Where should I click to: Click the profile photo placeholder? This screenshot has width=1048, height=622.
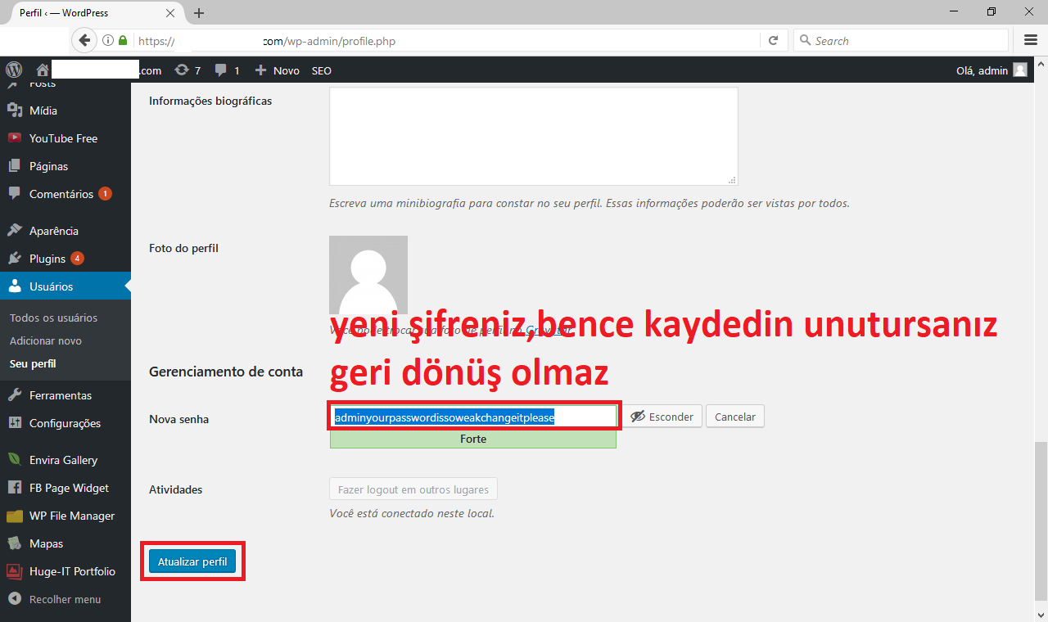click(368, 275)
